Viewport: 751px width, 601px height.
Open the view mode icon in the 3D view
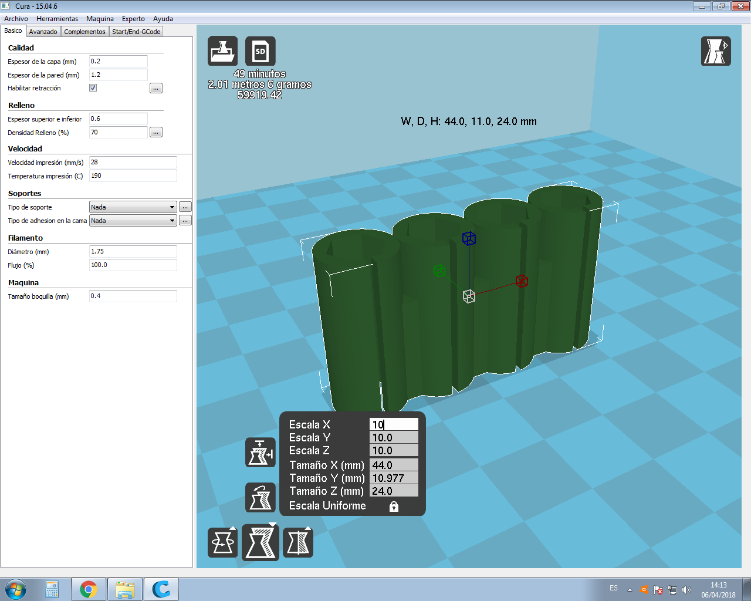(x=716, y=50)
